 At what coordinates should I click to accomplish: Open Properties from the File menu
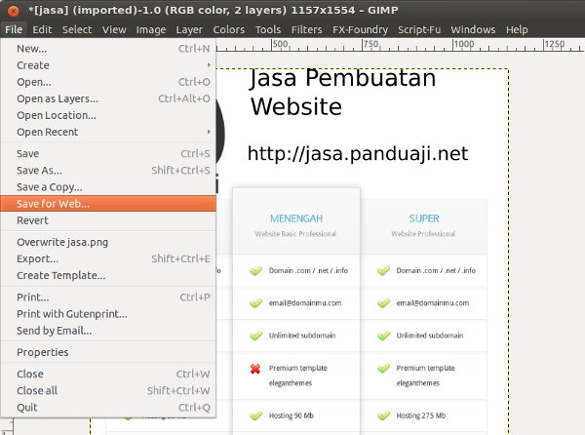108,352
